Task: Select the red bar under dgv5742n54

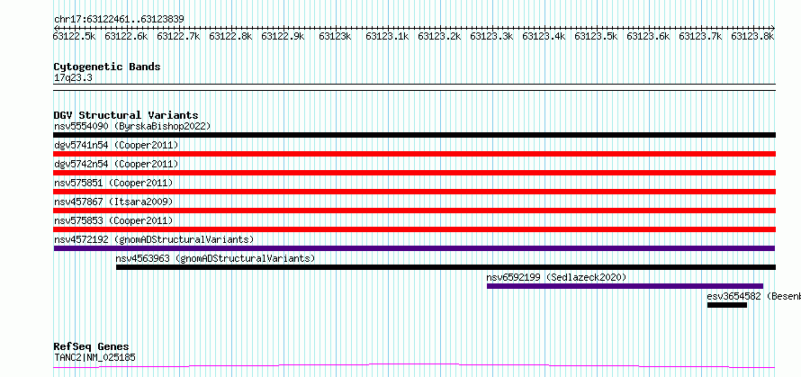Action: (x=415, y=173)
